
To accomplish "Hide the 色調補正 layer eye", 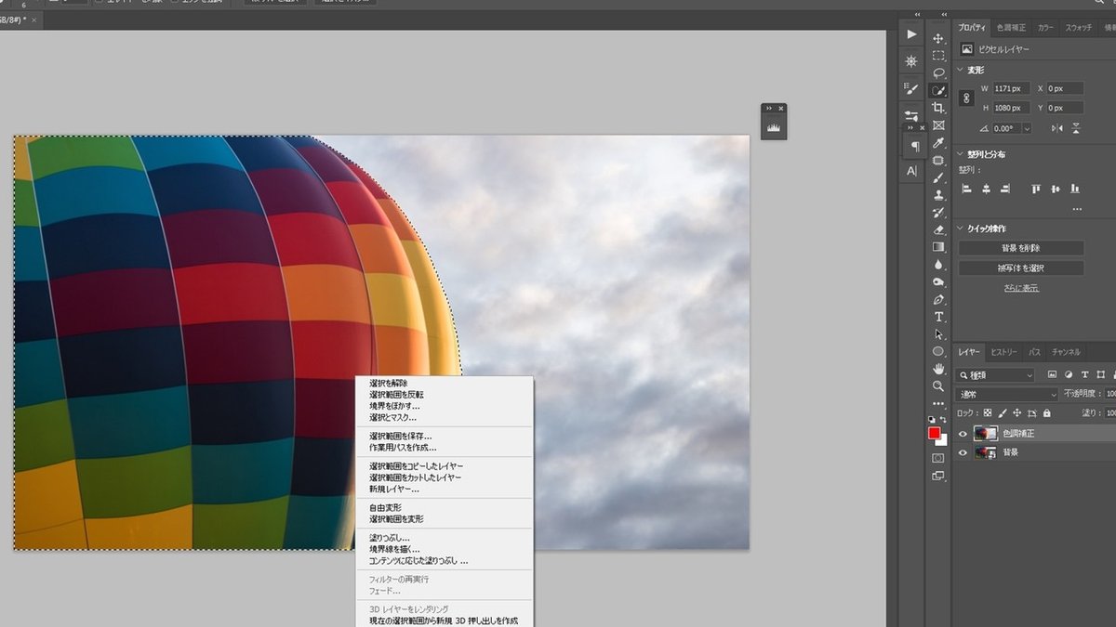I will [963, 433].
